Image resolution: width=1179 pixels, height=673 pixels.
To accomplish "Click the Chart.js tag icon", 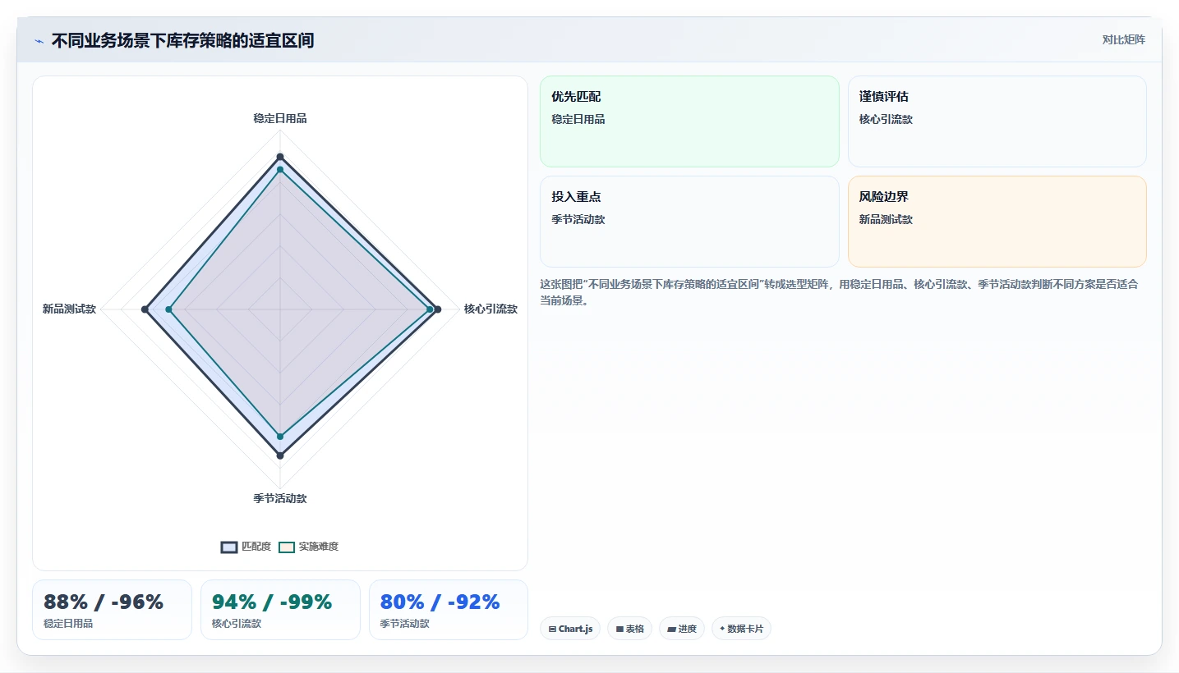I will tap(552, 630).
